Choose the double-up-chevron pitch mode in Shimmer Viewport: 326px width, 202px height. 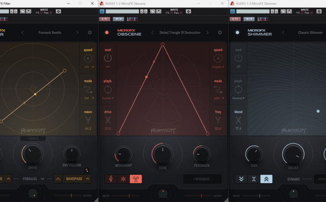[266, 179]
